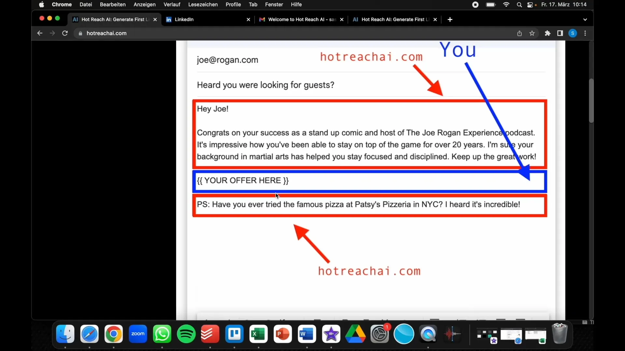625x351 pixels.
Task: Click the screen recording indicator
Action: click(x=475, y=5)
